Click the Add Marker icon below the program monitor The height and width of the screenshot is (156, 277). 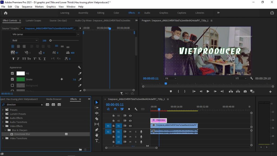pos(171,92)
